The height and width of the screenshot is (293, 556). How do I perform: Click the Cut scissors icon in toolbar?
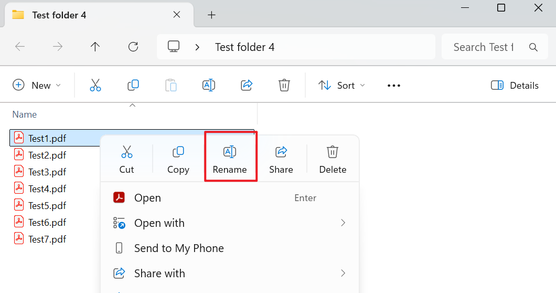point(95,85)
